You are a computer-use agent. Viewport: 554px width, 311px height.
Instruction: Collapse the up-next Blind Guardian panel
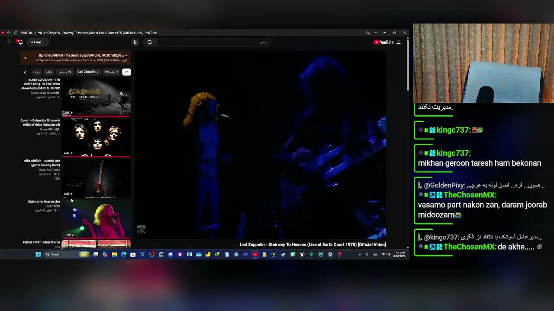point(26,57)
